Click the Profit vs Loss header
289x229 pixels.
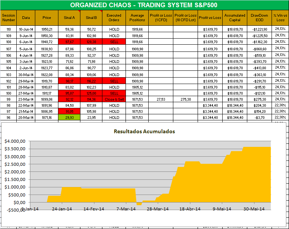click(210, 18)
